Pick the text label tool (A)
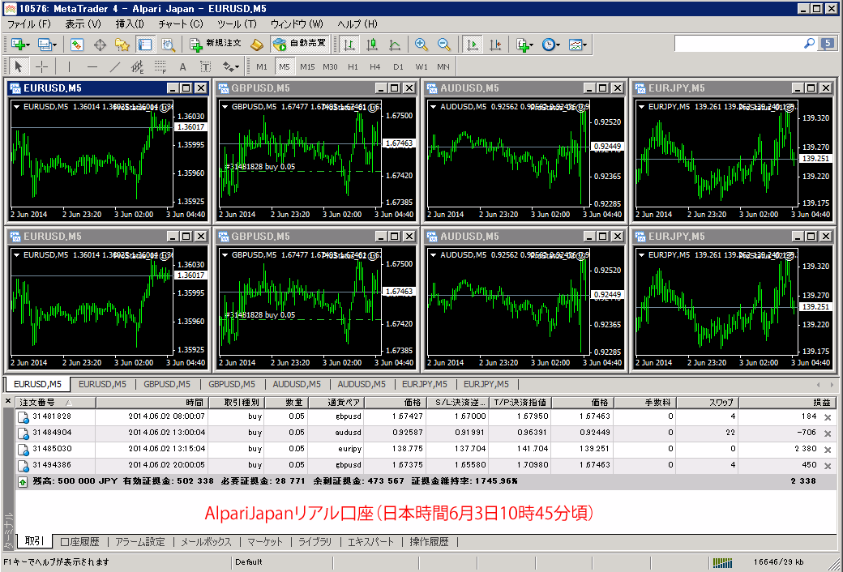 [182, 67]
